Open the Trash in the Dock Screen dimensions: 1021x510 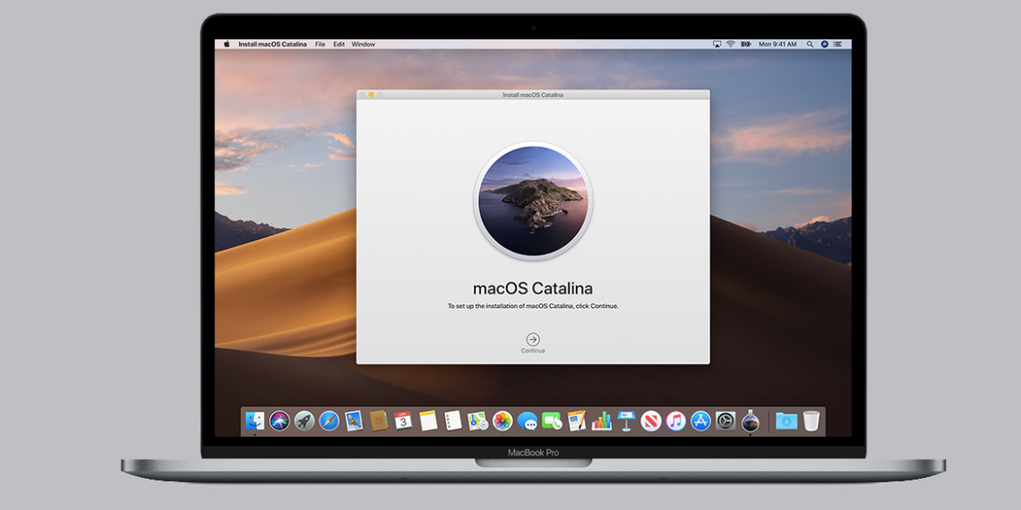coord(811,421)
